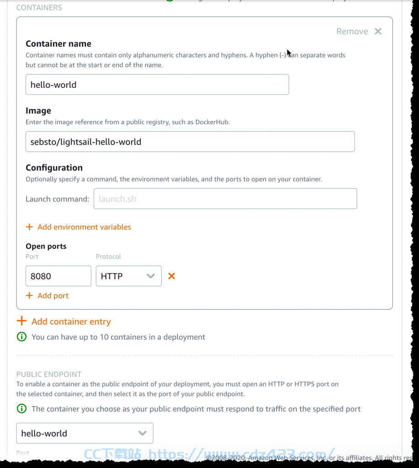Remove the container via Remove link
The image size is (419, 468).
coord(352,32)
